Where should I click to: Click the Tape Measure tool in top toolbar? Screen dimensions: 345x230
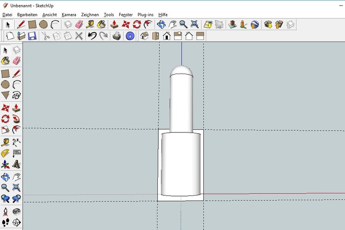90,24
